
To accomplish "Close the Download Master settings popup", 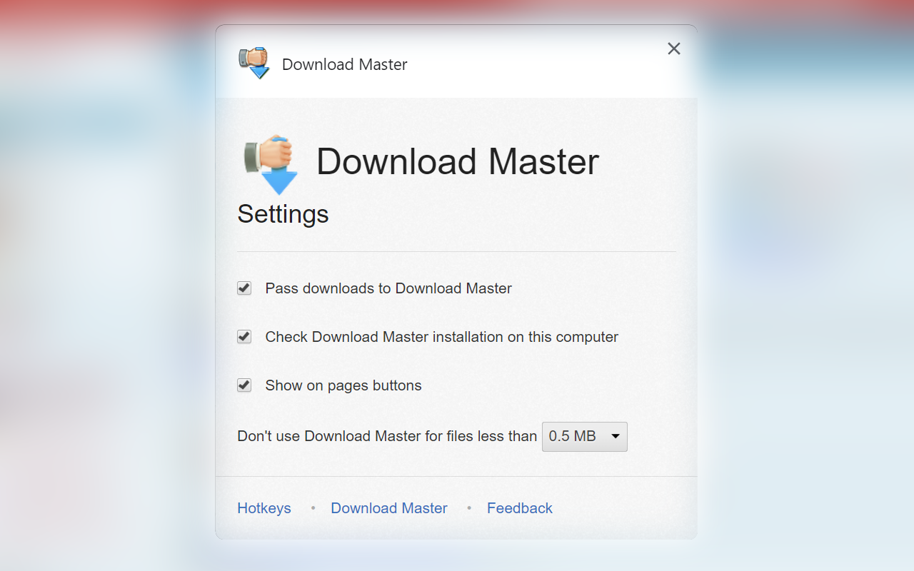I will (674, 49).
